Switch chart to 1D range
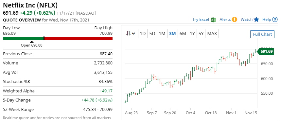The height and width of the screenshot is (122, 281). point(143,34)
